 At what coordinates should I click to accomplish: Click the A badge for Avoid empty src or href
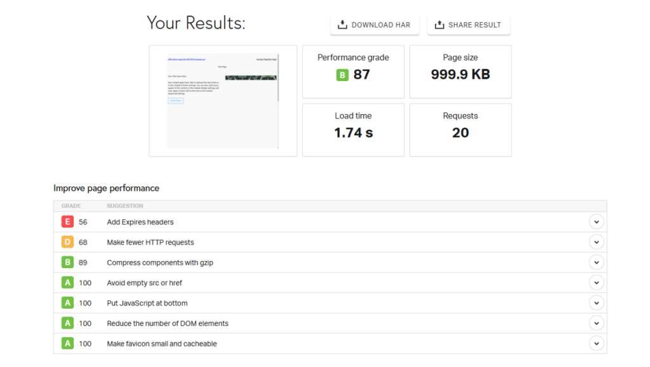[67, 283]
